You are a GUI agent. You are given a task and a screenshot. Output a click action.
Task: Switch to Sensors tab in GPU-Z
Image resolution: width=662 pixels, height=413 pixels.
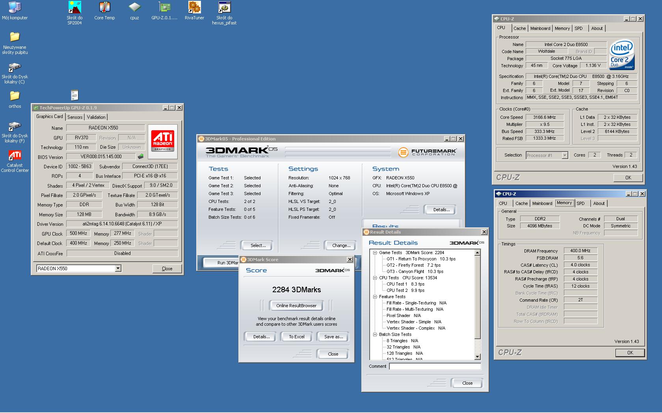[75, 117]
